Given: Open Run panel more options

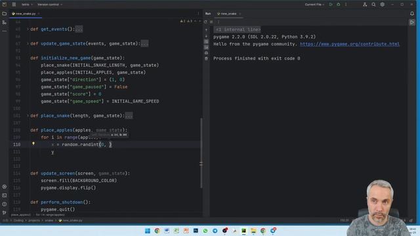Looking at the screenshot, I should coord(219,22).
